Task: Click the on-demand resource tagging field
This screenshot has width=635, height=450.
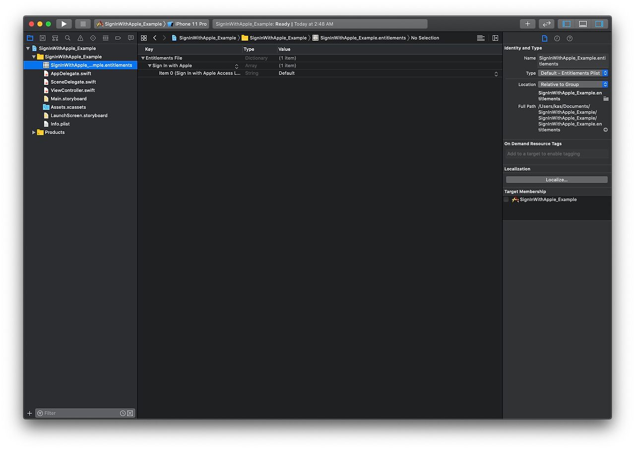Action: tap(557, 154)
